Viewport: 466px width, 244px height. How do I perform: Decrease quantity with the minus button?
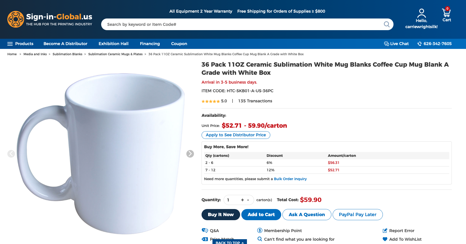pos(248,200)
